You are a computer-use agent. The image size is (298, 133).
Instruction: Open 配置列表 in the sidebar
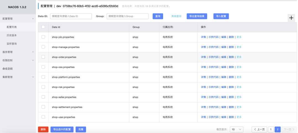[x=18, y=27]
